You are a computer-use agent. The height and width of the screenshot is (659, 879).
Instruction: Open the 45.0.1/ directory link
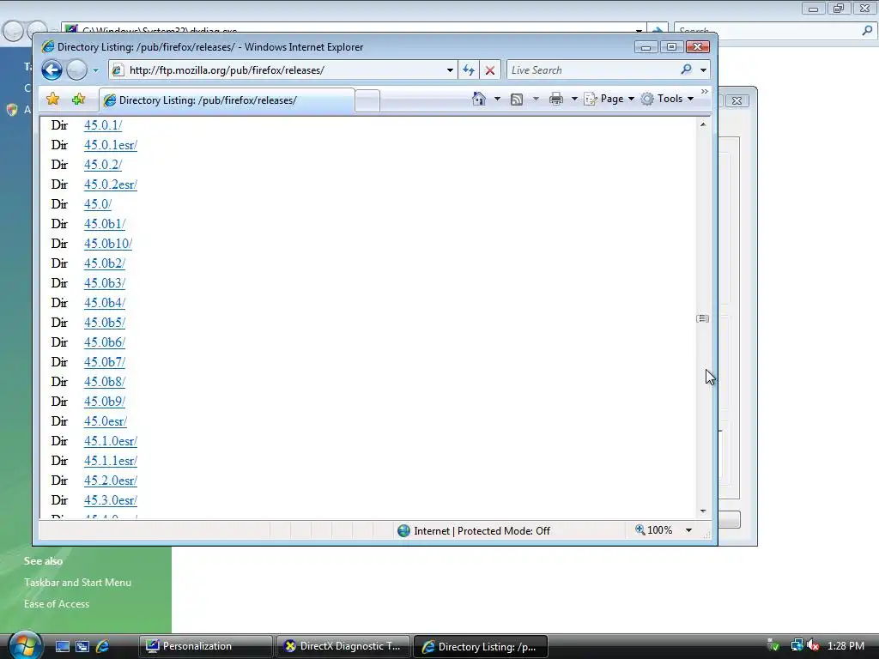click(103, 125)
